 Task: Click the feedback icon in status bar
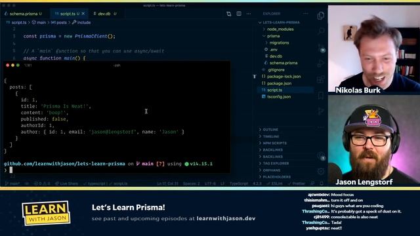click(x=312, y=184)
